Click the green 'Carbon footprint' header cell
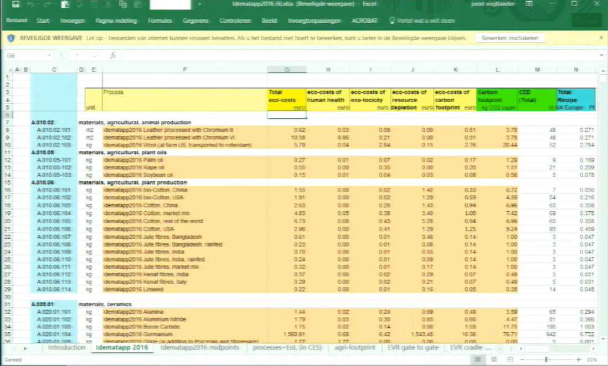Viewport: 608px width, 366px height. (497, 100)
